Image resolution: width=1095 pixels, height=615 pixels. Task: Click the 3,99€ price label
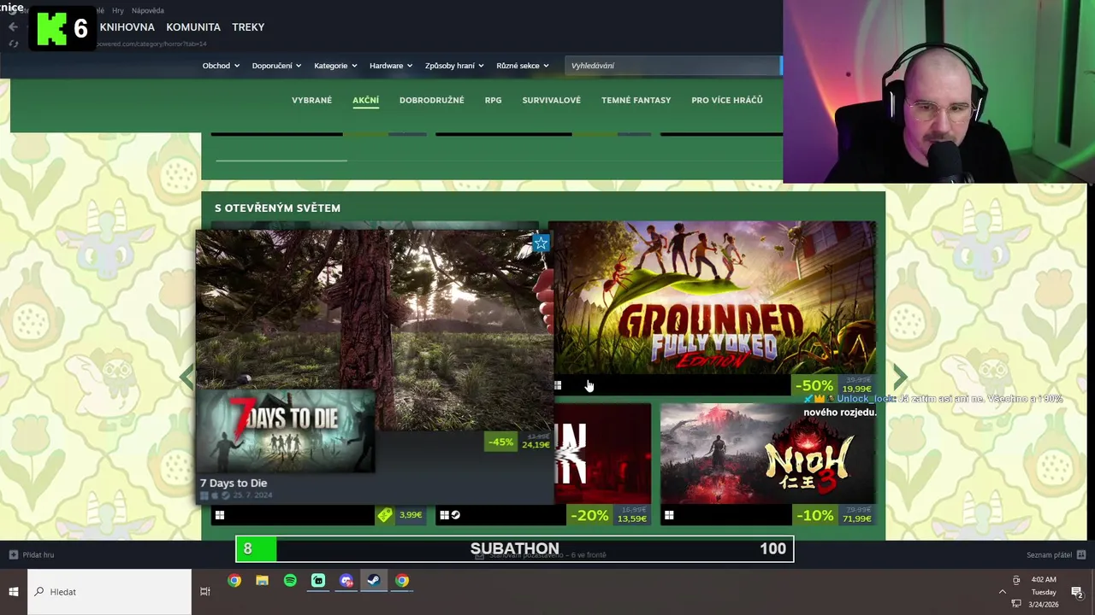(x=411, y=515)
